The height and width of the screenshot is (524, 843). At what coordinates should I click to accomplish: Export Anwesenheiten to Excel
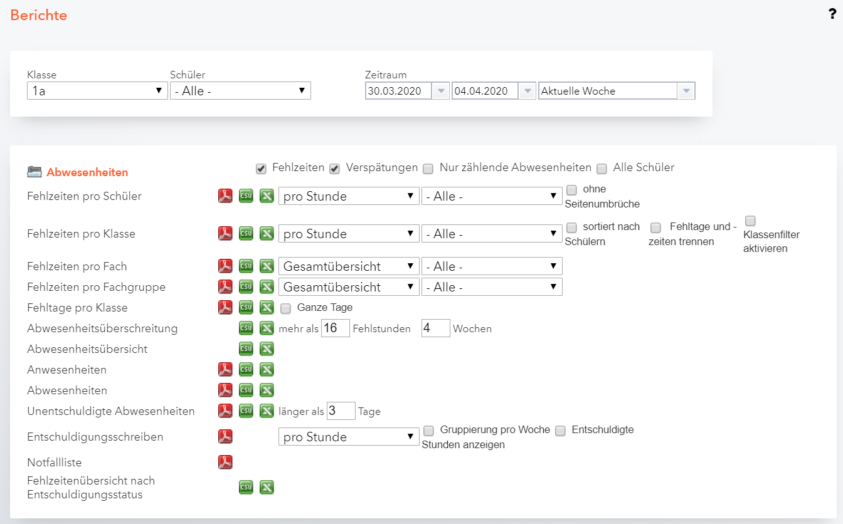point(267,370)
